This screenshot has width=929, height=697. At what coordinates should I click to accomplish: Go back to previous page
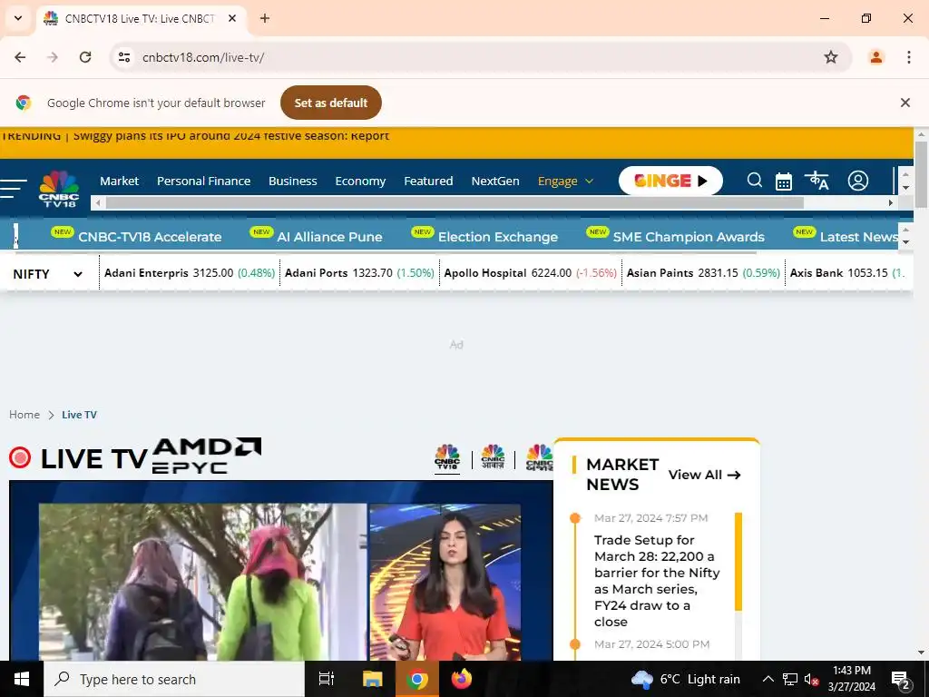coord(20,57)
